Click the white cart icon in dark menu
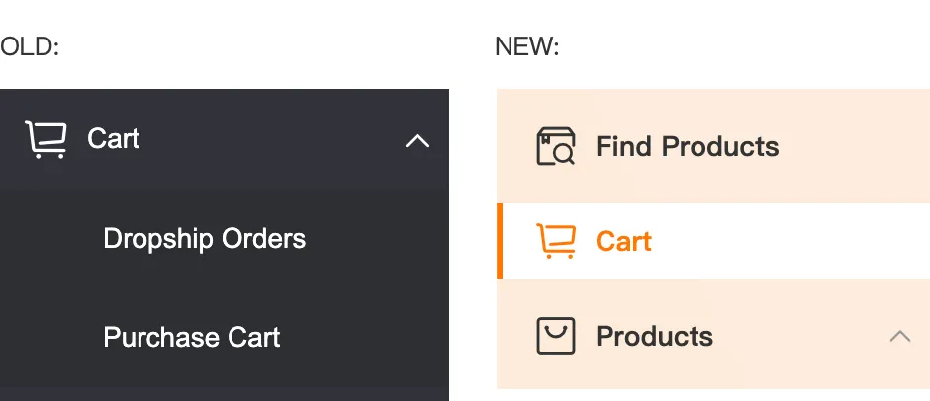The height and width of the screenshot is (401, 930). tap(46, 139)
